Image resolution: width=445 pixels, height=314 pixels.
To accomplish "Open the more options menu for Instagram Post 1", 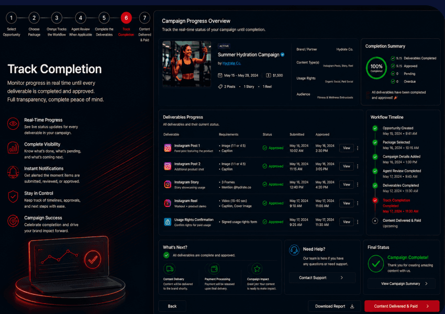I will (358, 148).
